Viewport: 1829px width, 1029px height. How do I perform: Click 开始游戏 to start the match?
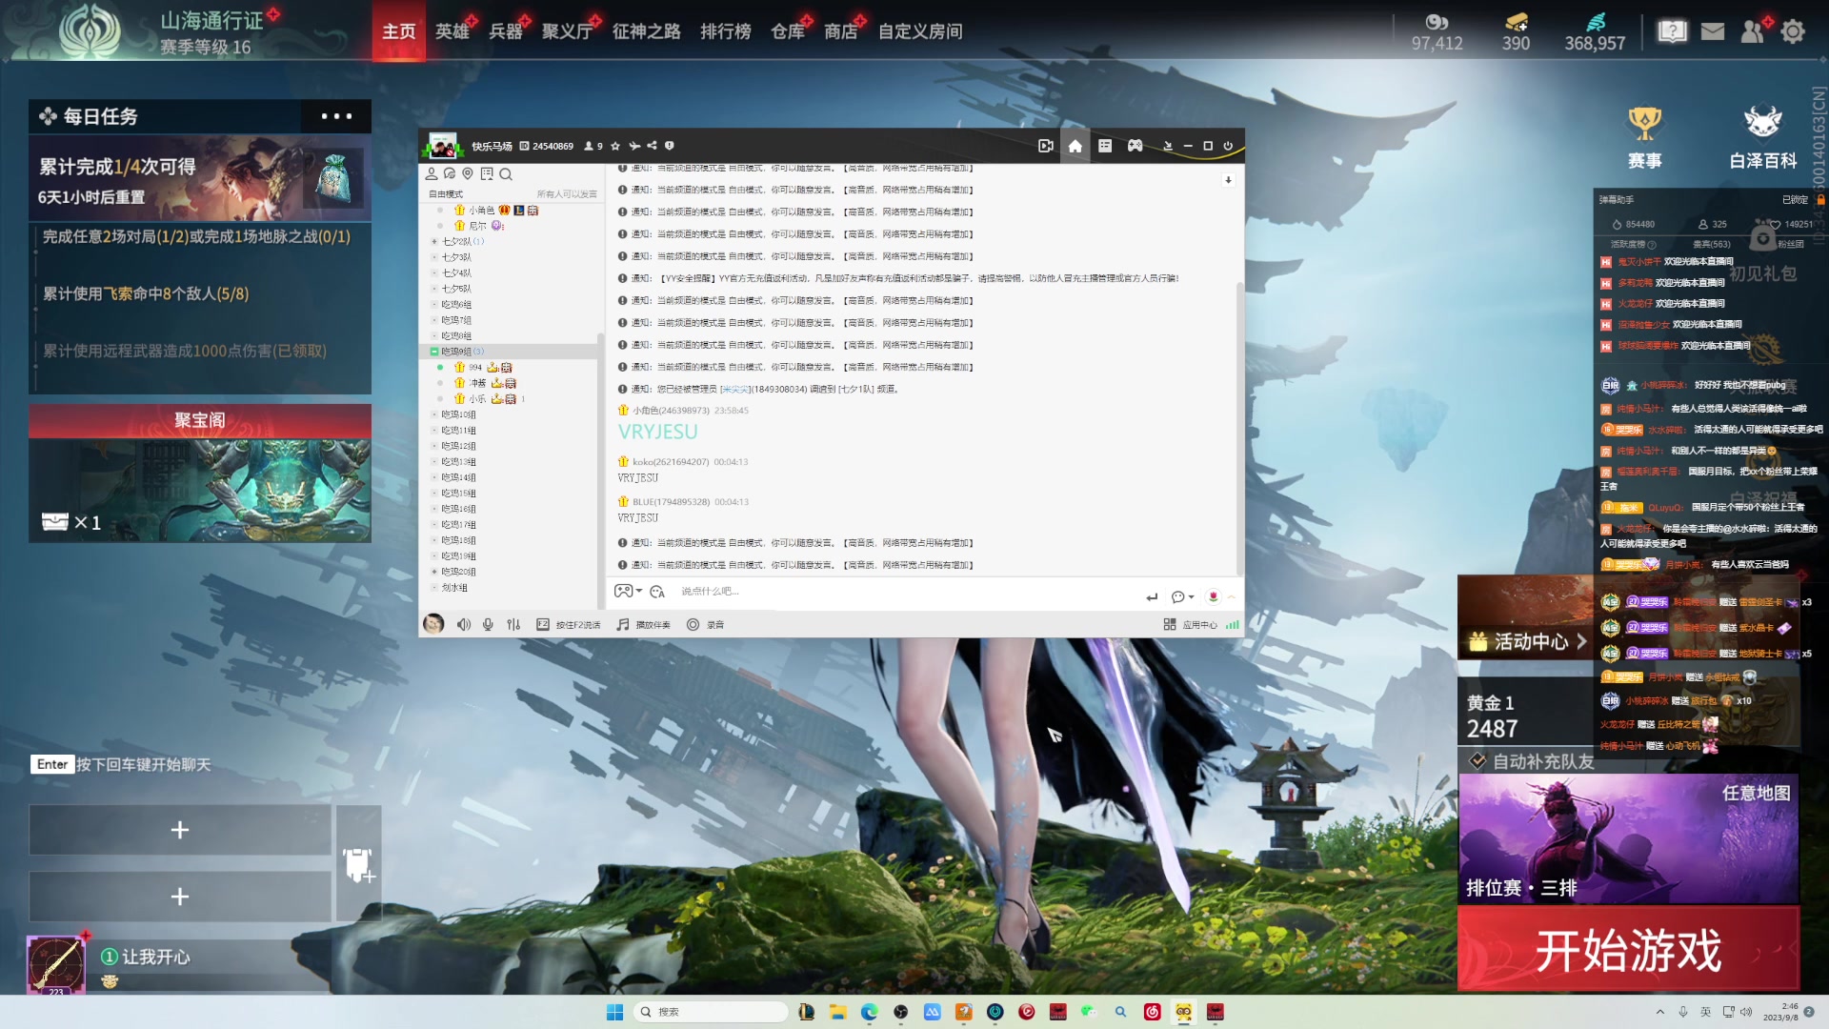(1628, 949)
